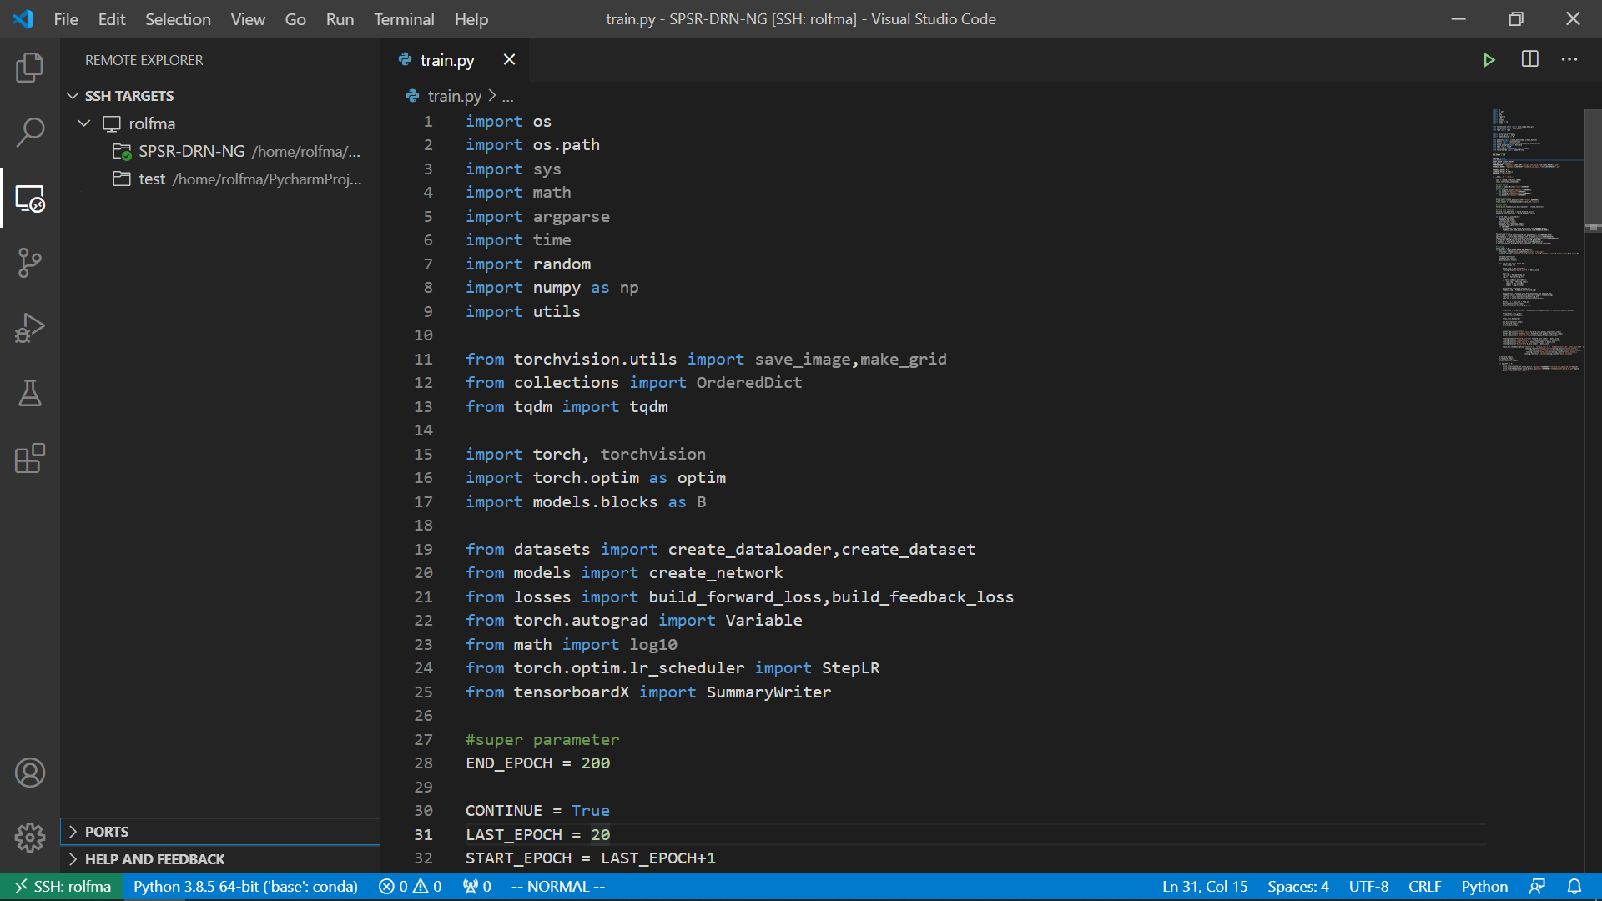This screenshot has height=901, width=1602.
Task: Click Python 3.8.5 interpreter selector
Action: point(245,887)
